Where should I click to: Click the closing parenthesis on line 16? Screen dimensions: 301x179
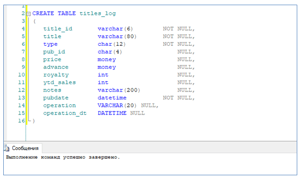(34, 121)
